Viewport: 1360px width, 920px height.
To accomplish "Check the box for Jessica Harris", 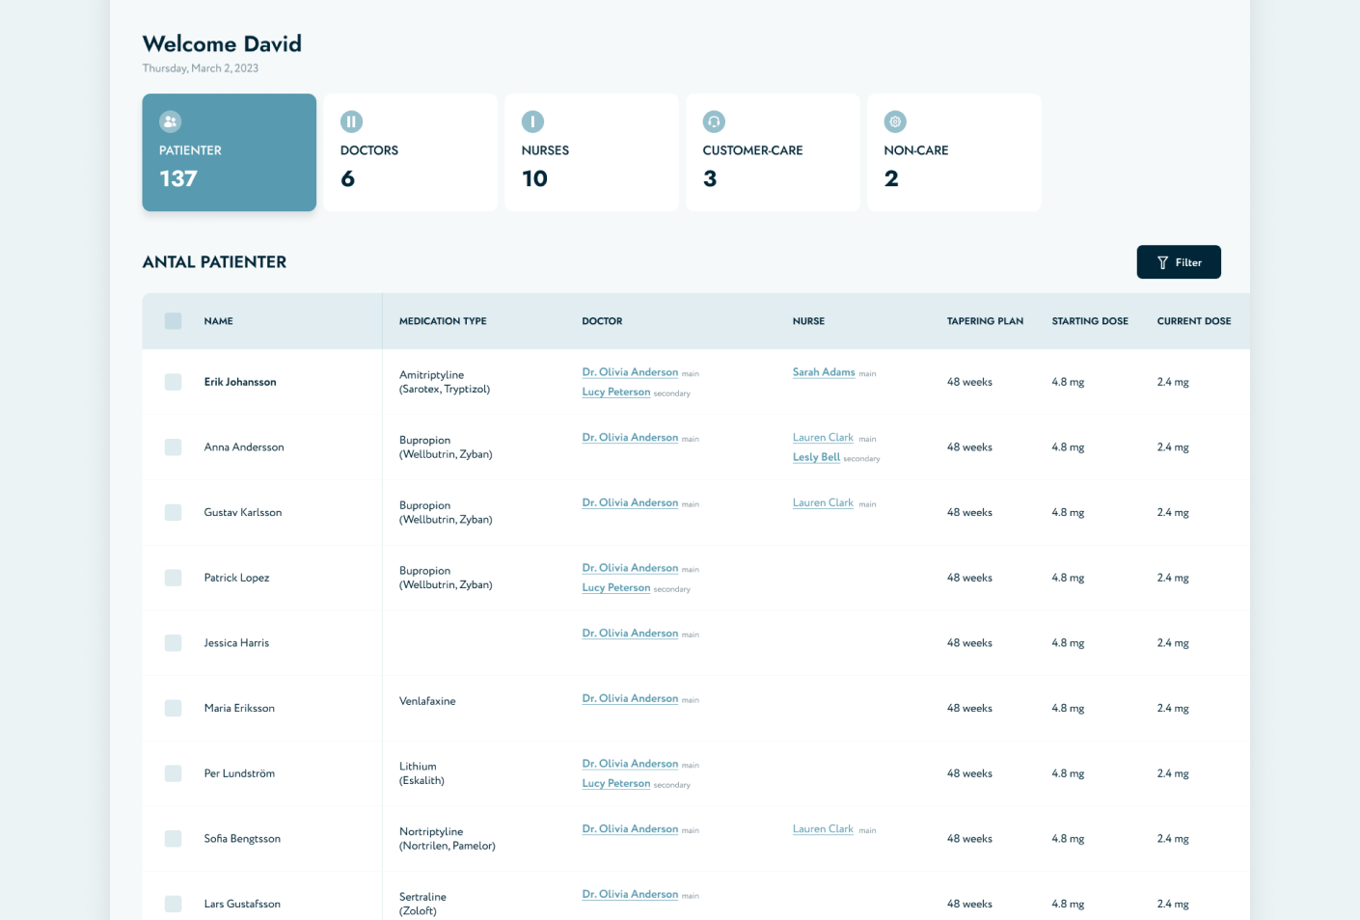I will (174, 643).
